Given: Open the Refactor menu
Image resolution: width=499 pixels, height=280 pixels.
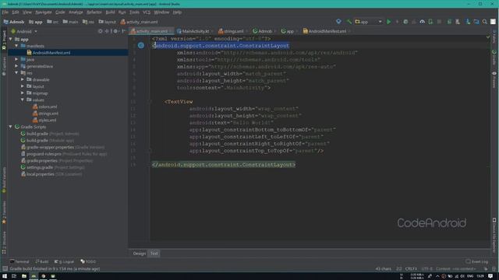Looking at the screenshot, I should [x=94, y=12].
